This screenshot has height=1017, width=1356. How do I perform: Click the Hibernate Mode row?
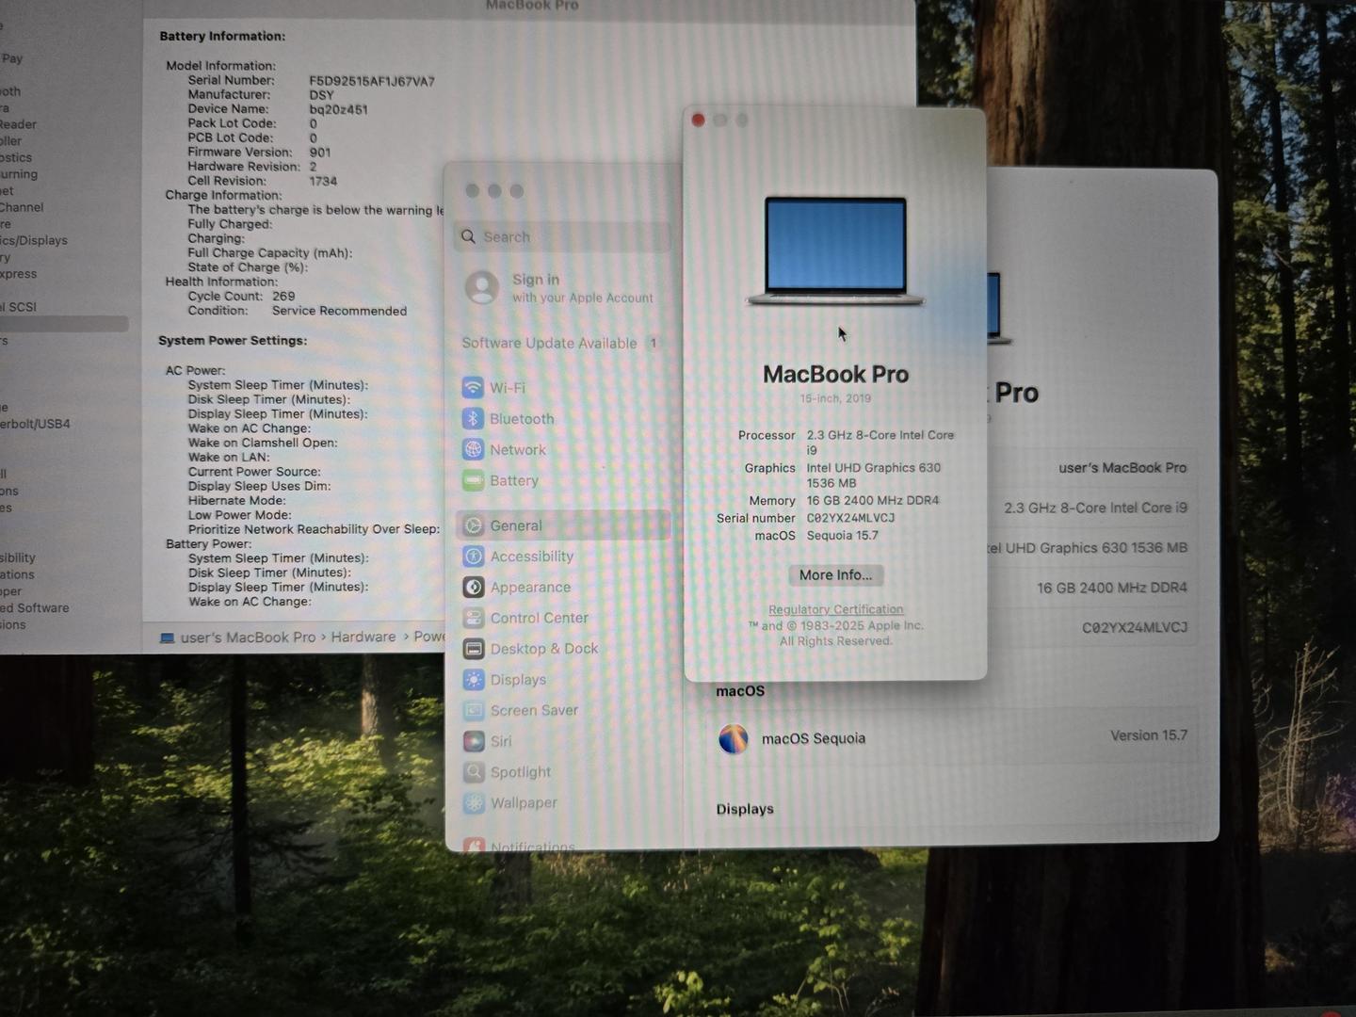pos(239,500)
